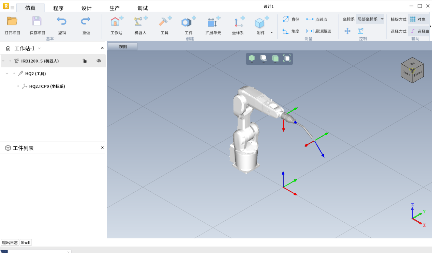
Task: Toggle the 对象 snap mode button
Action: tap(418, 19)
